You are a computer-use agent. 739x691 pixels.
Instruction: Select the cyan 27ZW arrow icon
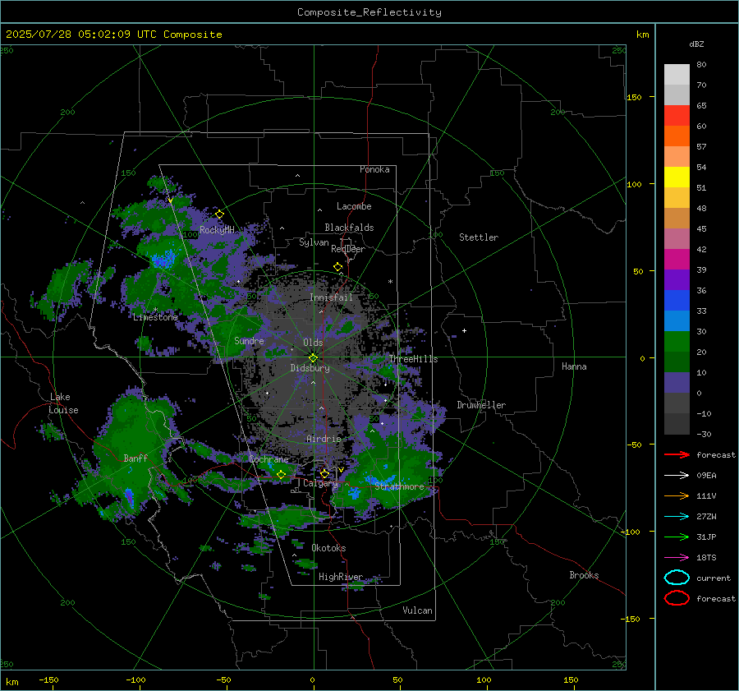click(x=677, y=517)
